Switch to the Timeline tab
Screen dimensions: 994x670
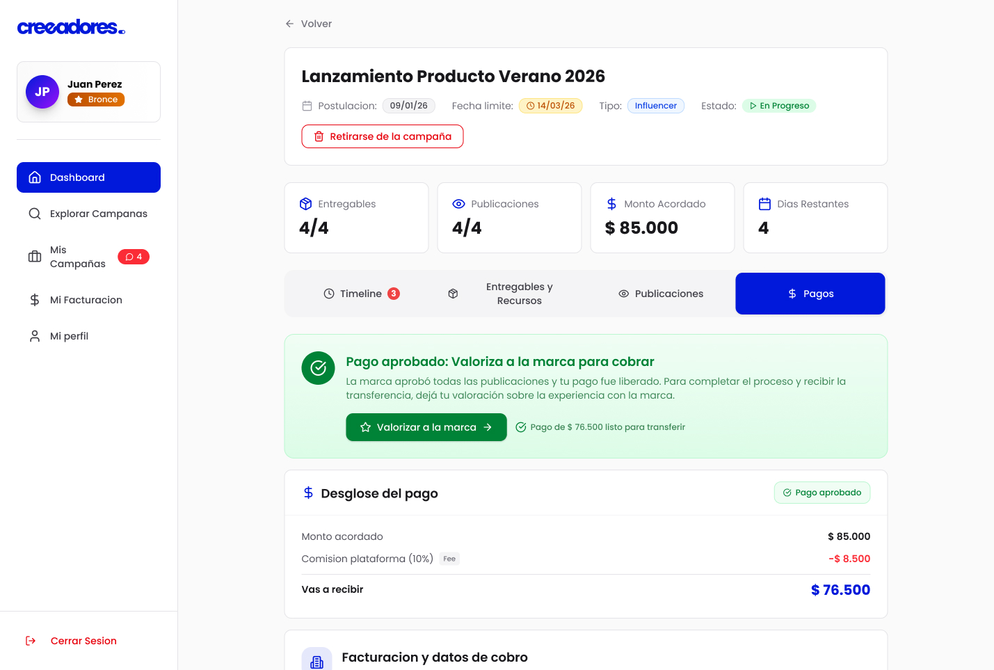pos(361,294)
